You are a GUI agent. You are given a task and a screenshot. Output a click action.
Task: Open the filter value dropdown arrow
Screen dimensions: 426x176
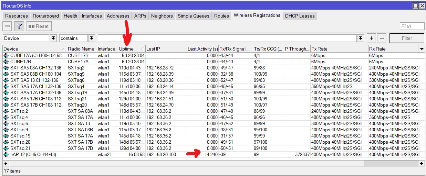[x=361, y=38]
